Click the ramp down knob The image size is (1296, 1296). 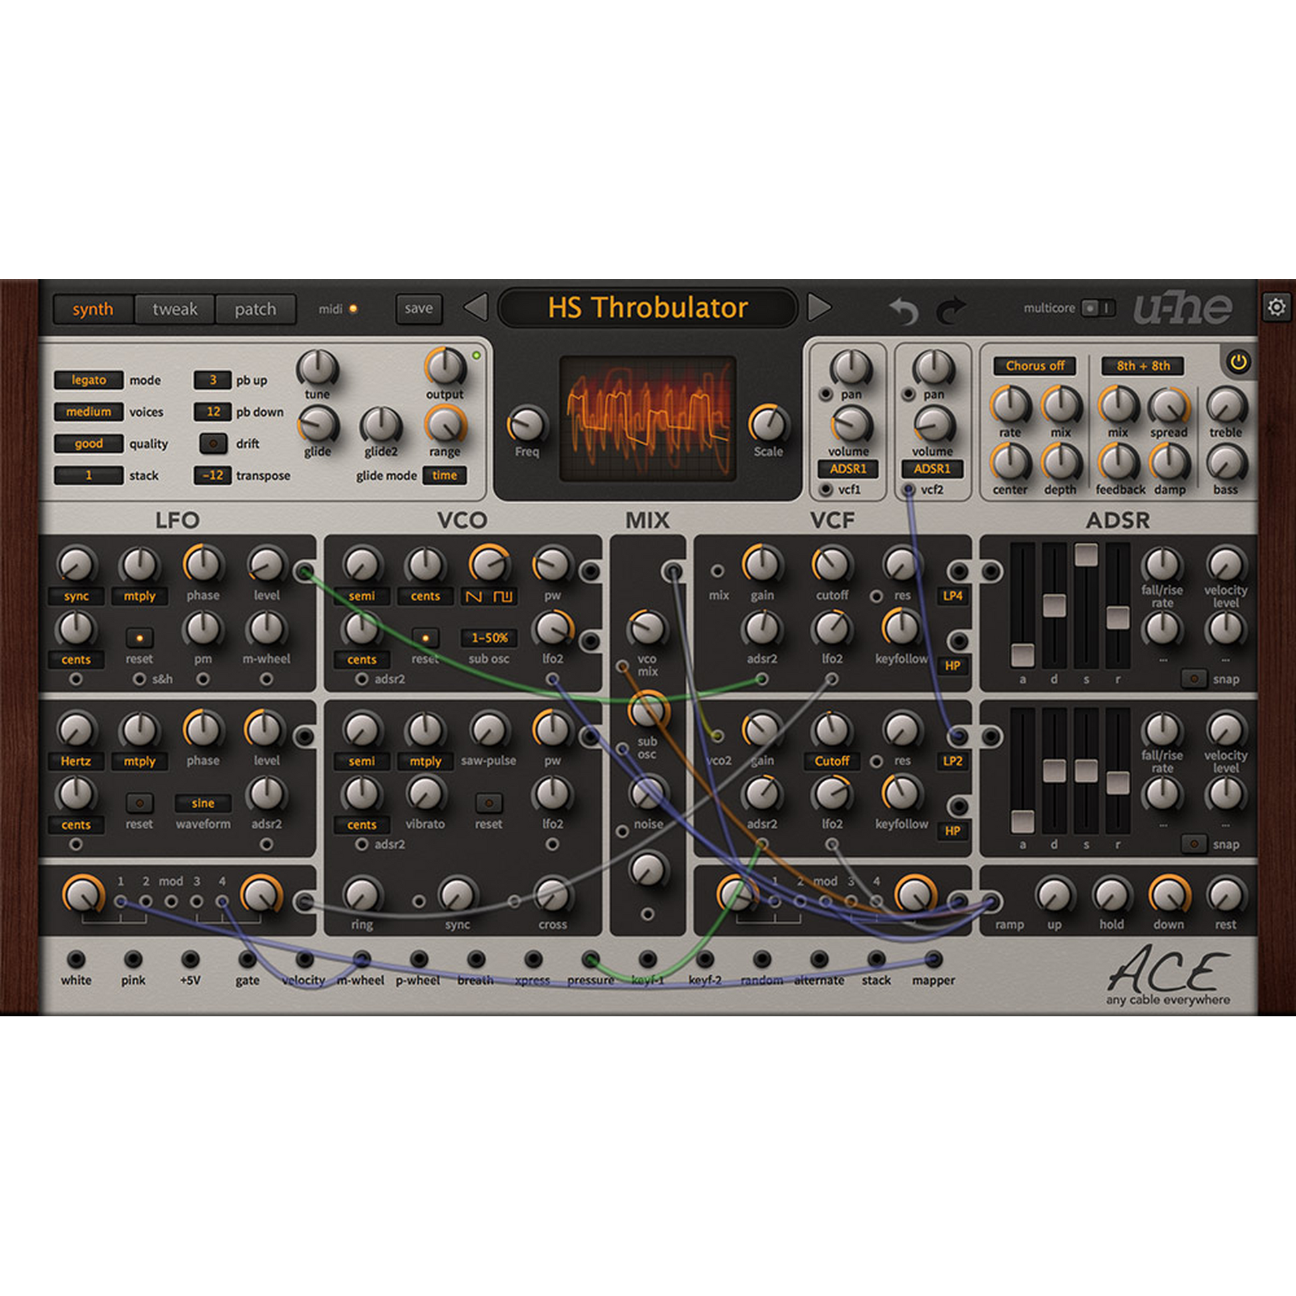click(1169, 895)
